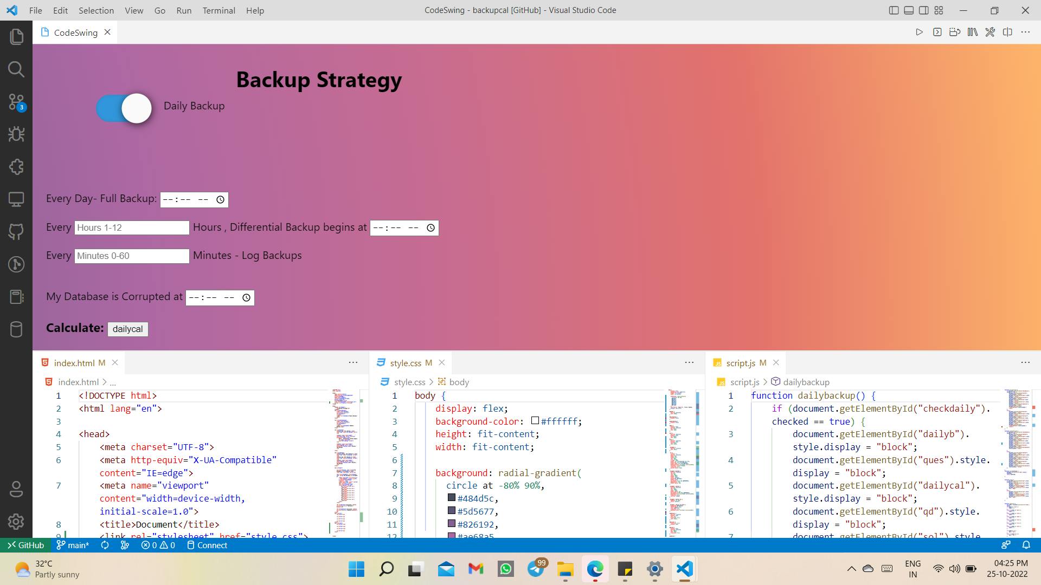Click Connect in the status bar
Screen dimensions: 1041x585
click(x=207, y=545)
